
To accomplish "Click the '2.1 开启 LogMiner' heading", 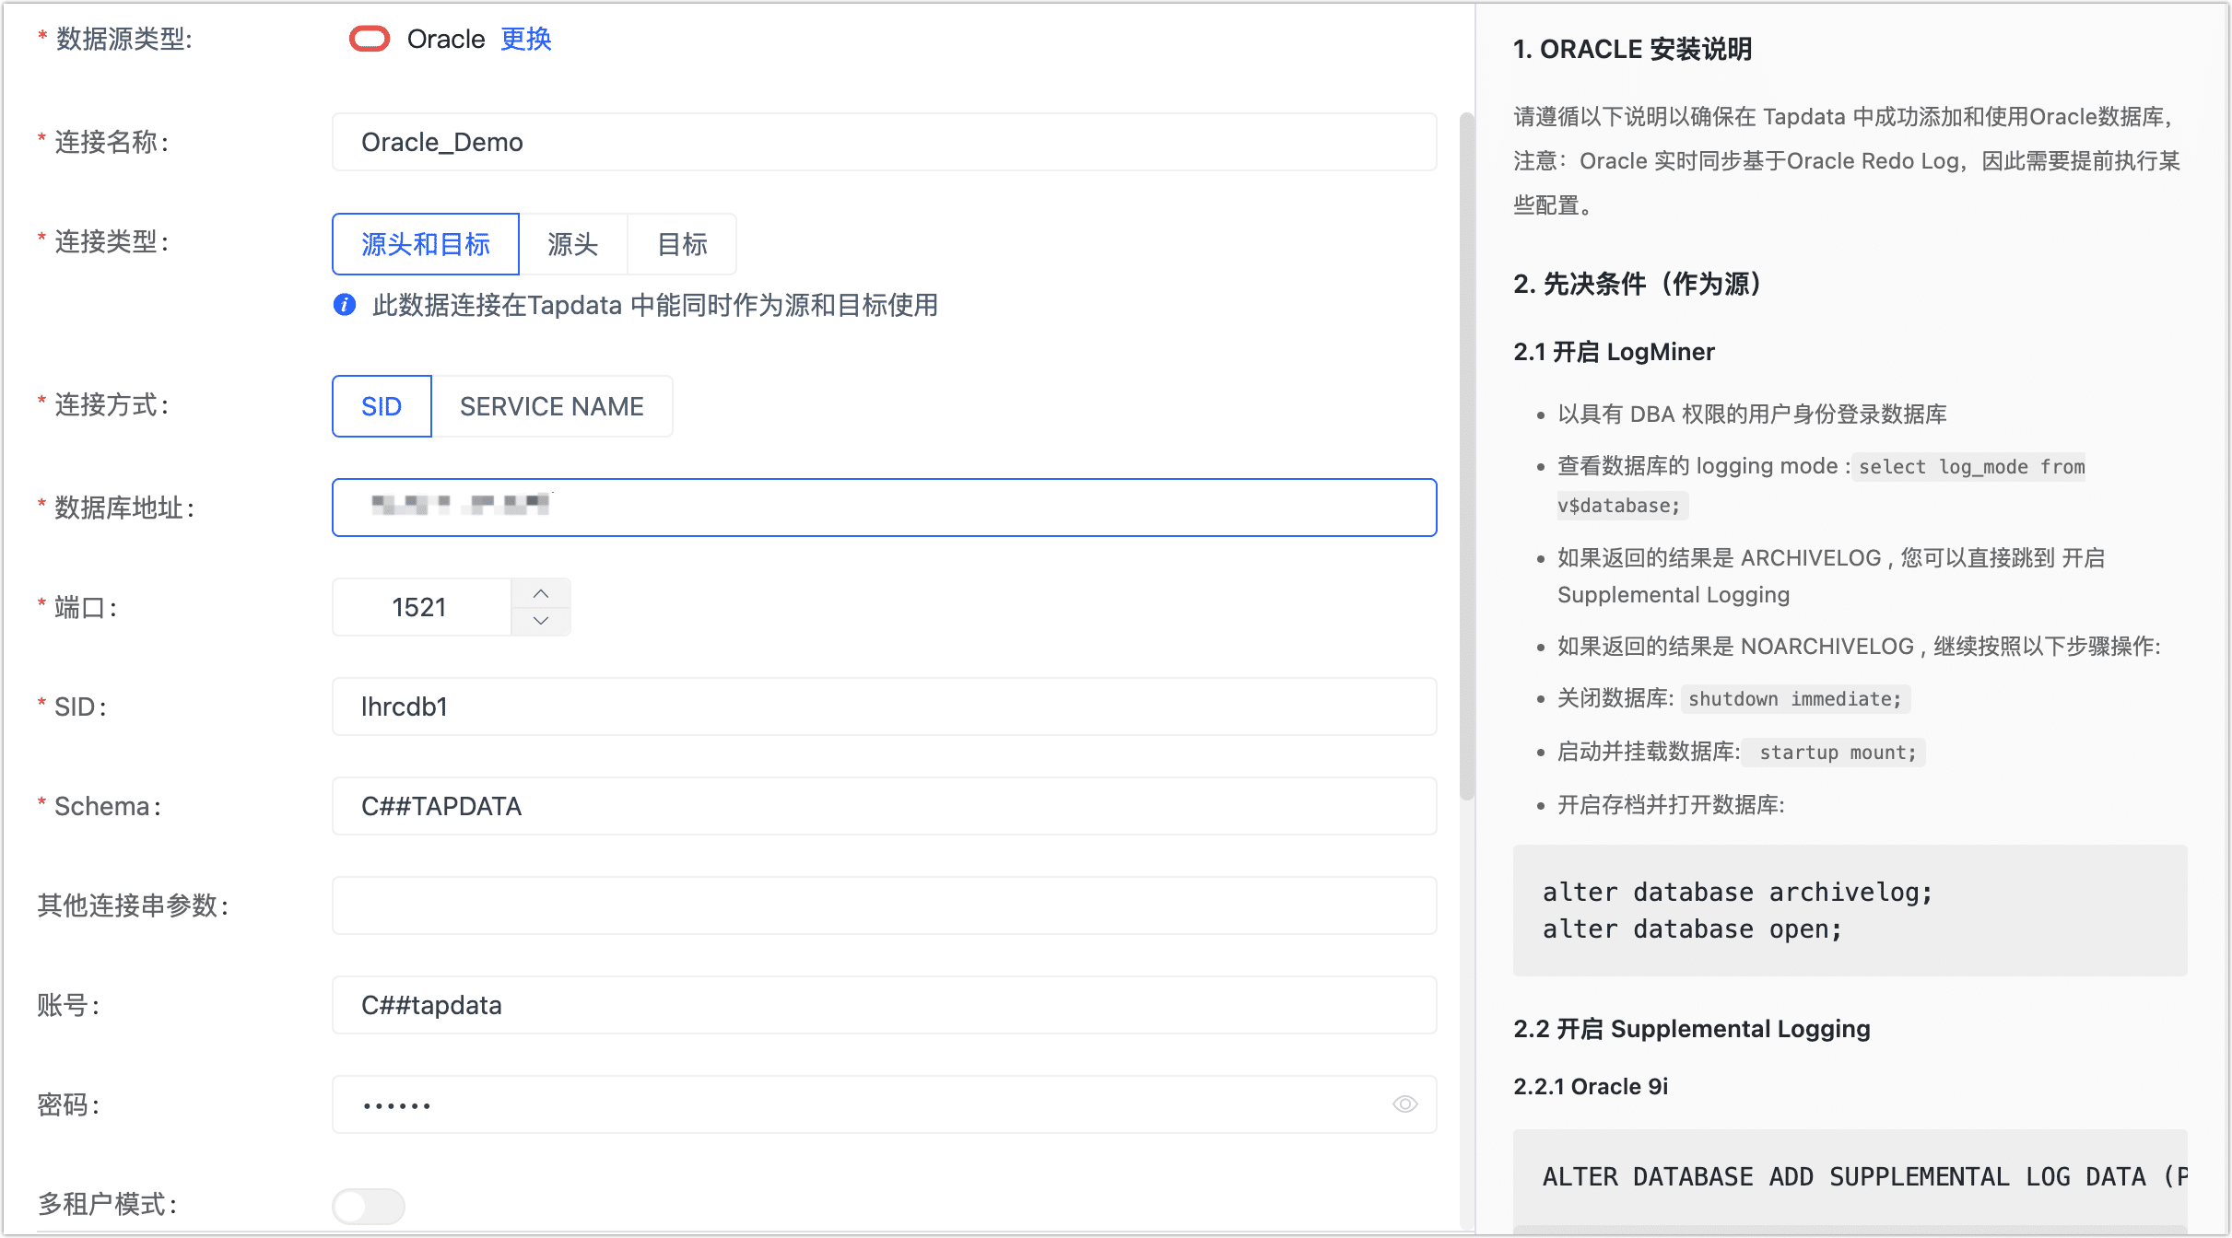I will pos(1614,352).
